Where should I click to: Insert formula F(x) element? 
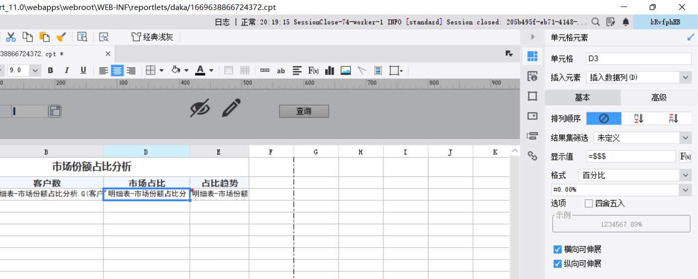(314, 71)
